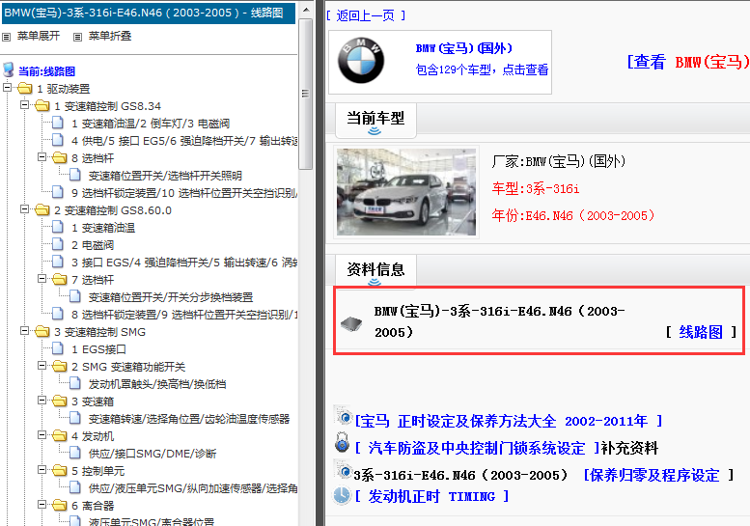Open 发动机正时 TIMING link

[431, 496]
